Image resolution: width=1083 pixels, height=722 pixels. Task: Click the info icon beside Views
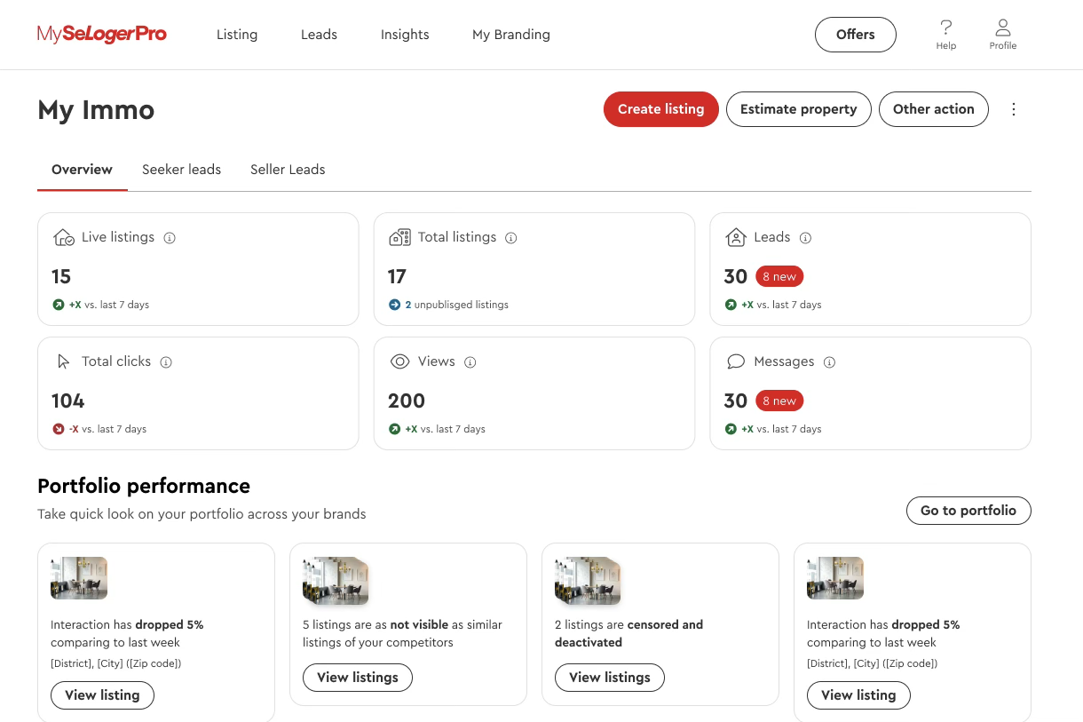(x=470, y=362)
